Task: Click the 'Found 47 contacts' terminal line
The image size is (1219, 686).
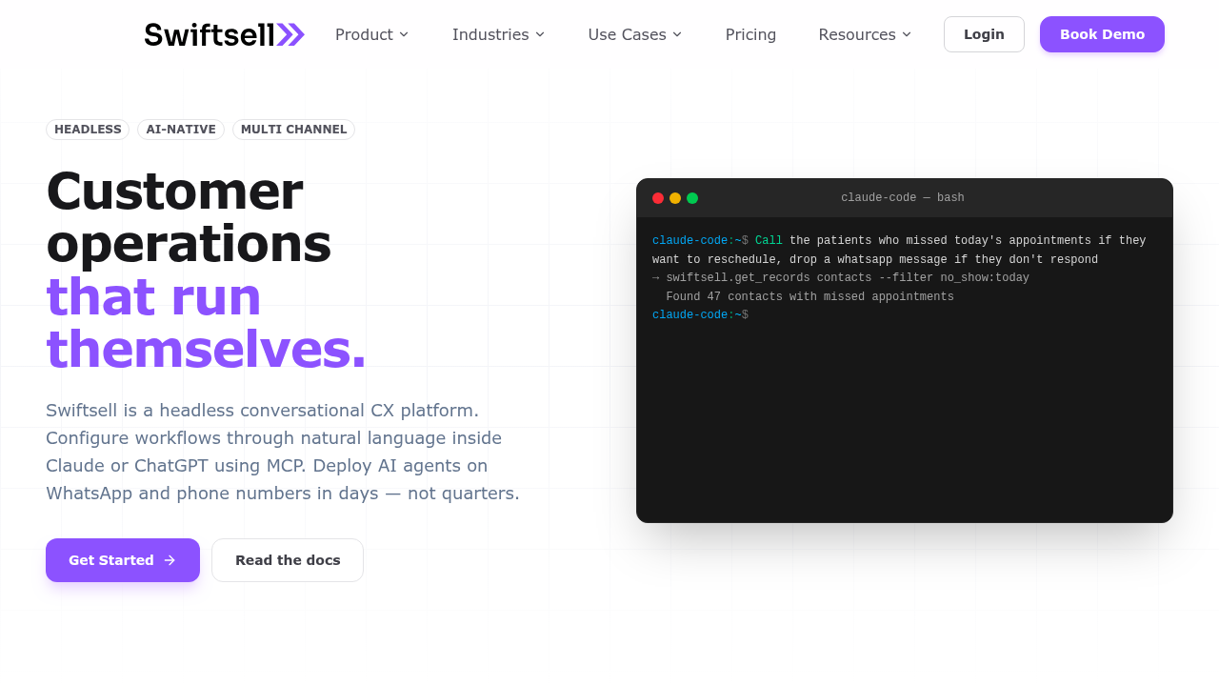Action: tap(809, 297)
